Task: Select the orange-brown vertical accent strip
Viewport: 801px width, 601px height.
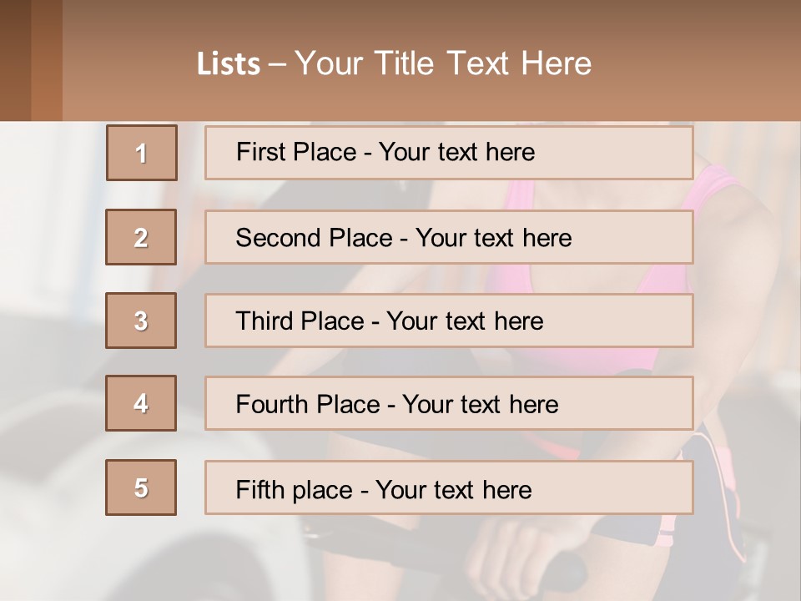Action: (47, 60)
